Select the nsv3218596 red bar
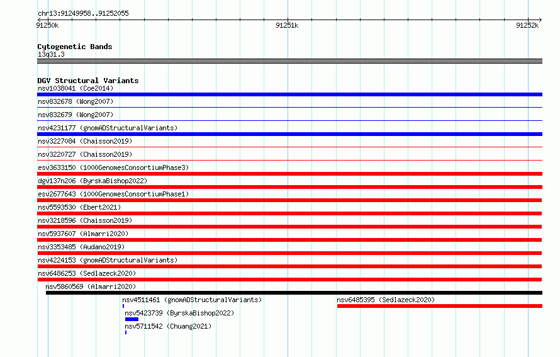Viewport: 560px width, 357px height. point(289,227)
